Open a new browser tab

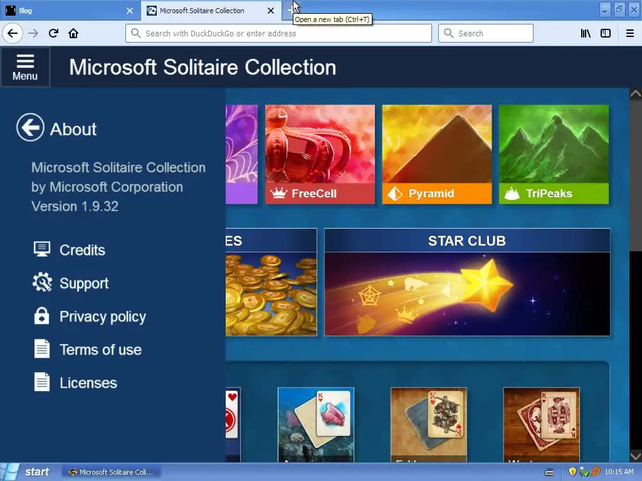pyautogui.click(x=291, y=10)
